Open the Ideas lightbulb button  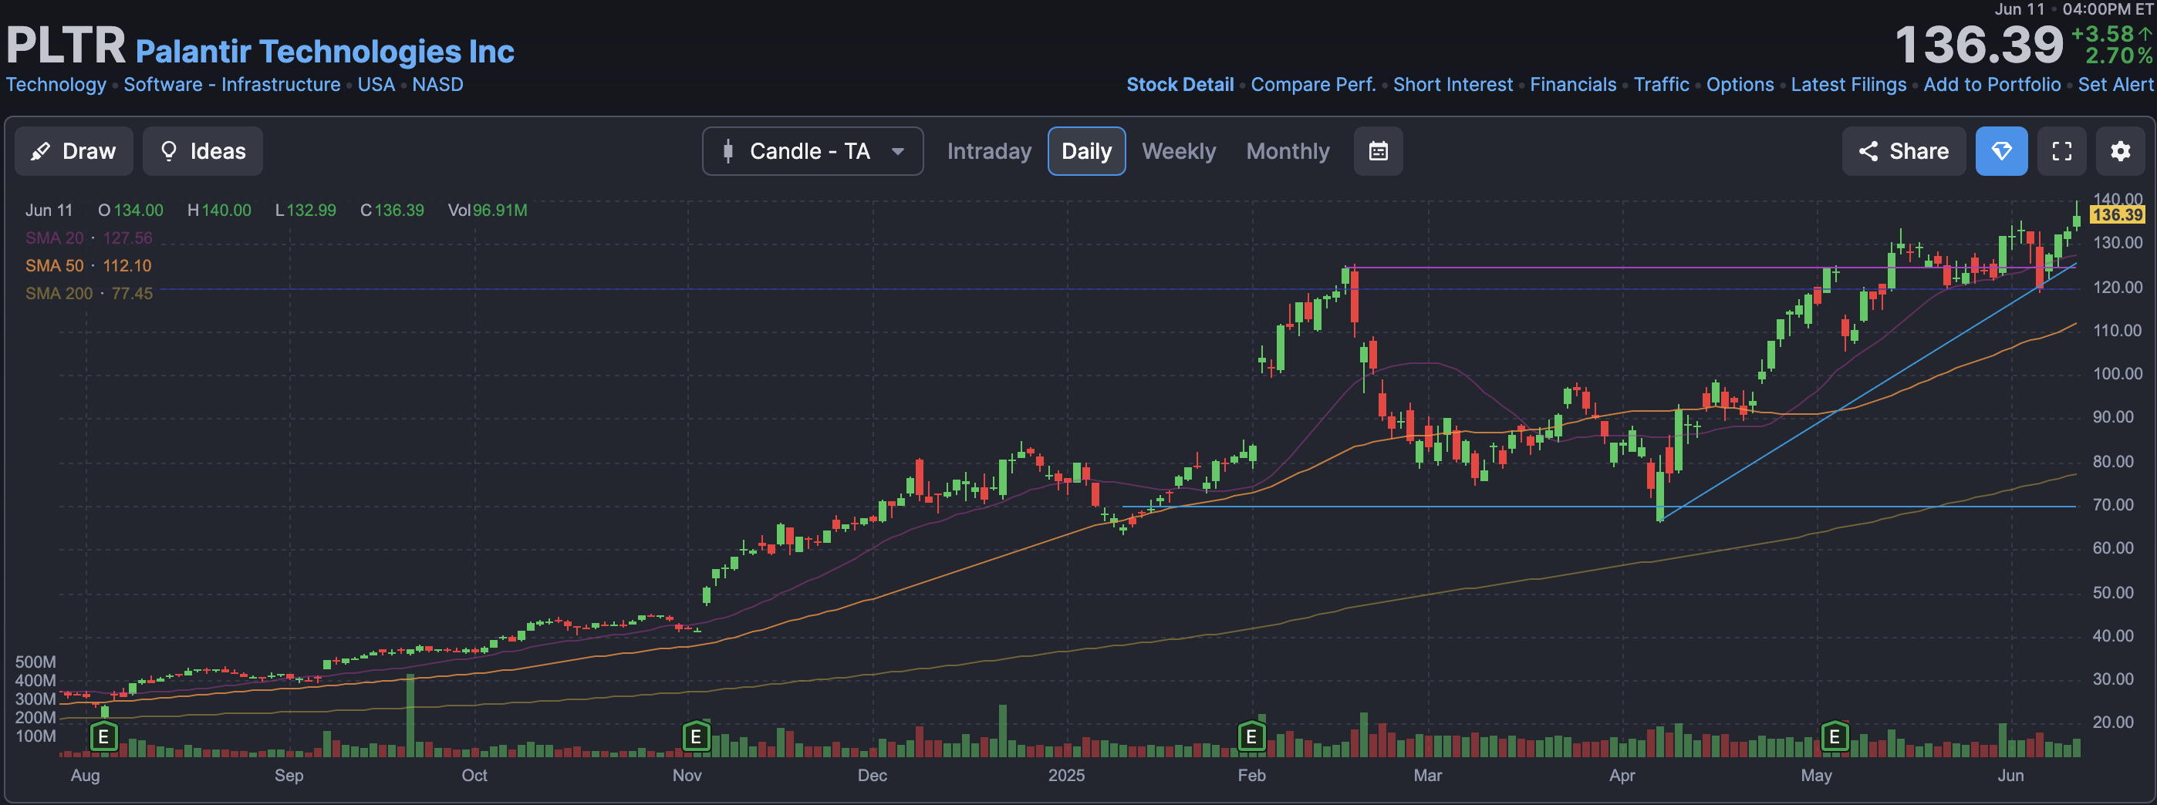pyautogui.click(x=203, y=151)
